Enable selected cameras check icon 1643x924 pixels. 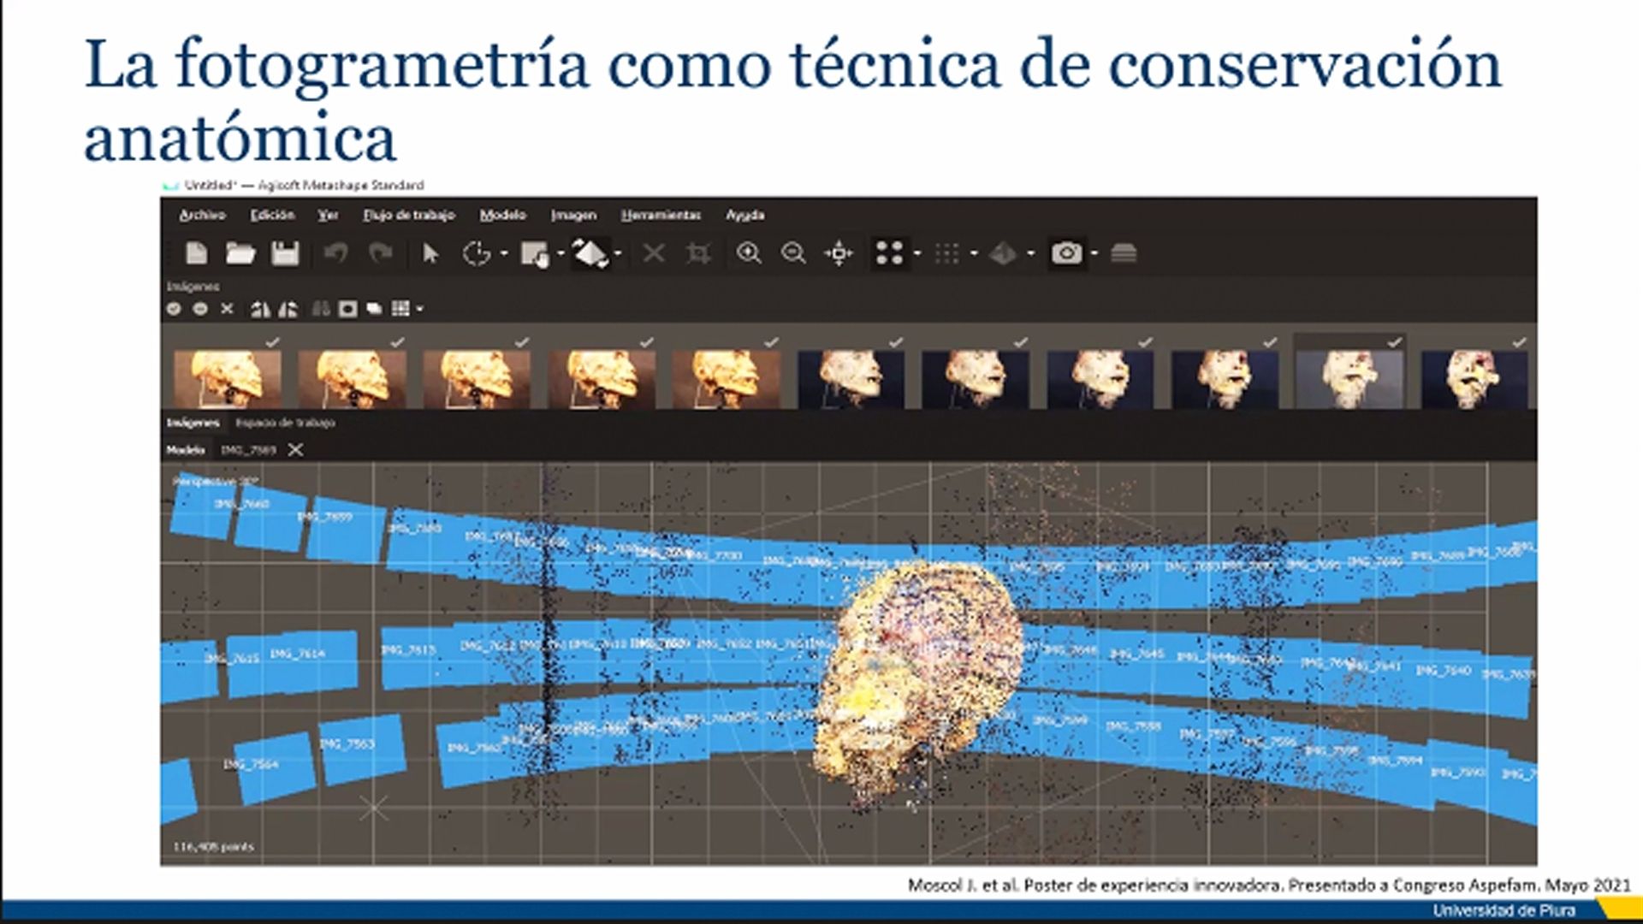click(x=175, y=309)
